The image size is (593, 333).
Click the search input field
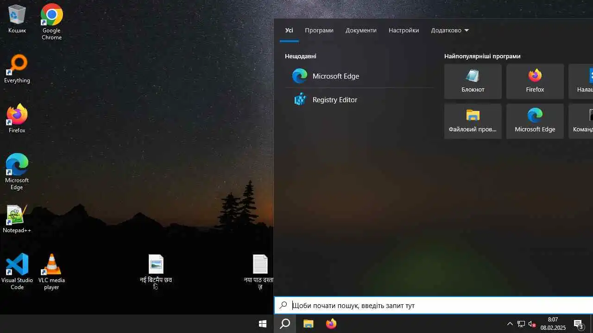(434, 305)
